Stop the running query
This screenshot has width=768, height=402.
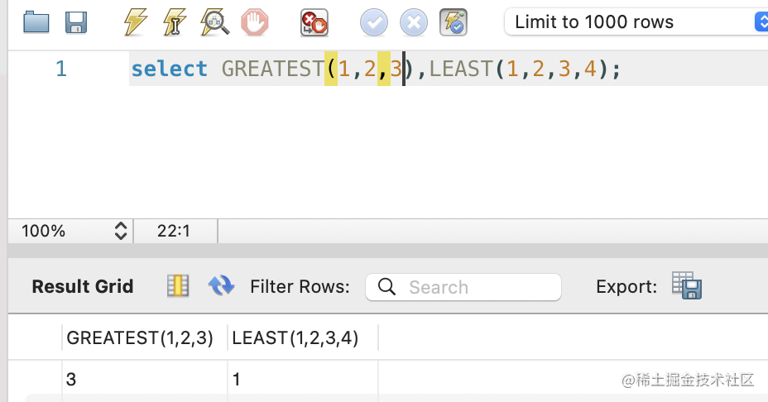point(255,22)
